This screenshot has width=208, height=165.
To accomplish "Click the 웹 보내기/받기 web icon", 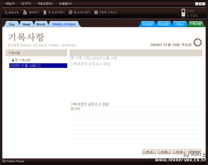I will [70, 12].
